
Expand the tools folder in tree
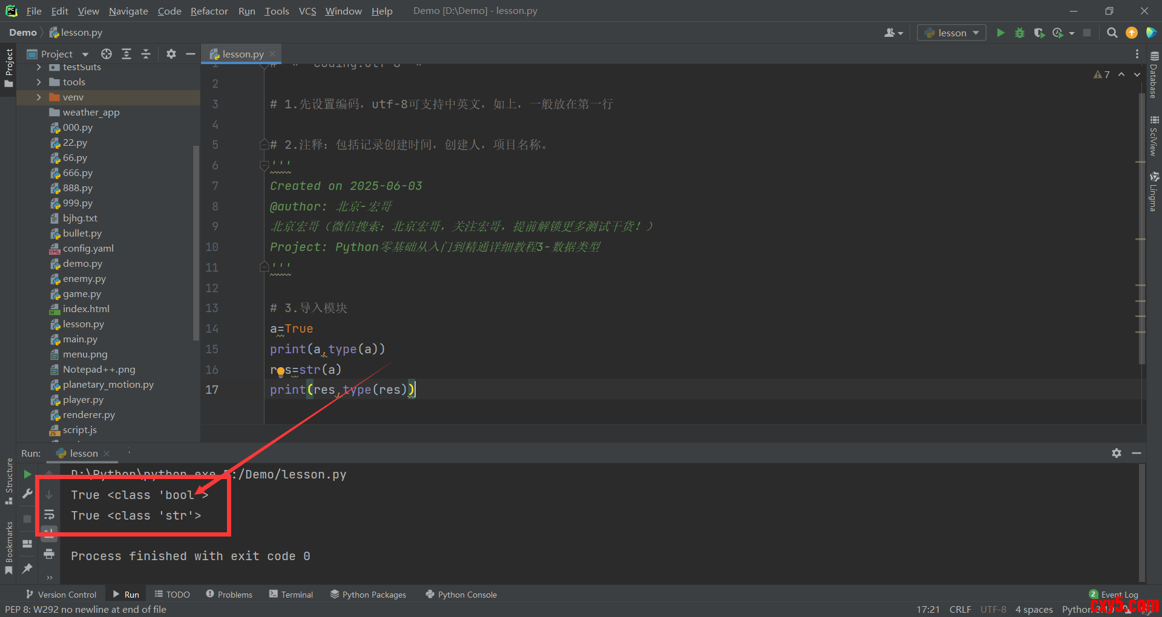(39, 82)
